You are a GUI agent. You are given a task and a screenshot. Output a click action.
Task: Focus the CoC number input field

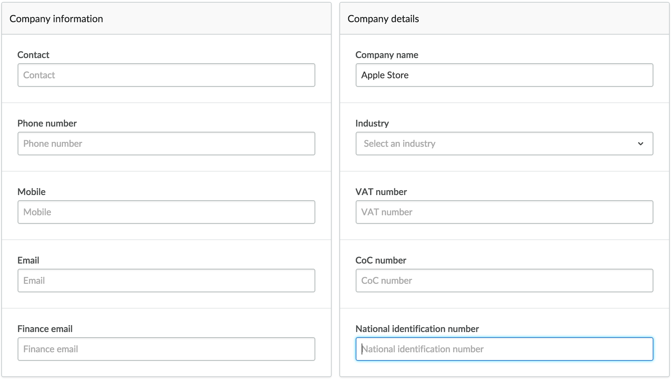[x=505, y=280]
